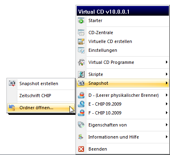Expand the Virtual CD Programme submenu arrow
The height and width of the screenshot is (155, 170).
167,62
